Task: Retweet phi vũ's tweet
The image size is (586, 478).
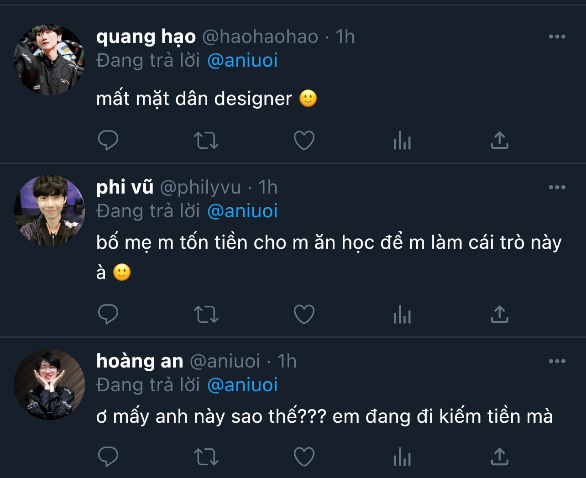Action: (x=206, y=315)
